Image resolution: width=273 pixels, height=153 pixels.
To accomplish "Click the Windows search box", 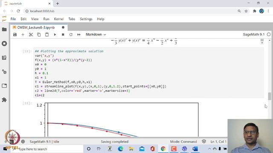I will tap(46, 149).
